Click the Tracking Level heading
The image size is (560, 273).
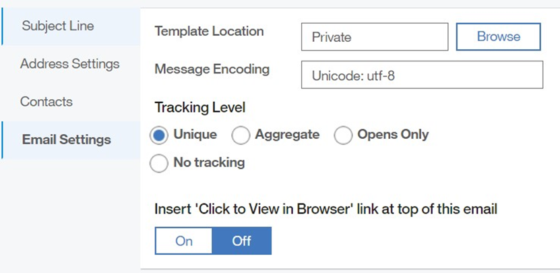click(x=199, y=107)
